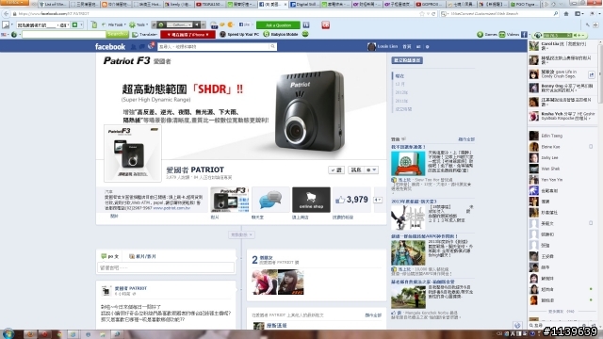Open the chat bubbles app tile
This screenshot has width=603, height=339.
pos(270,200)
